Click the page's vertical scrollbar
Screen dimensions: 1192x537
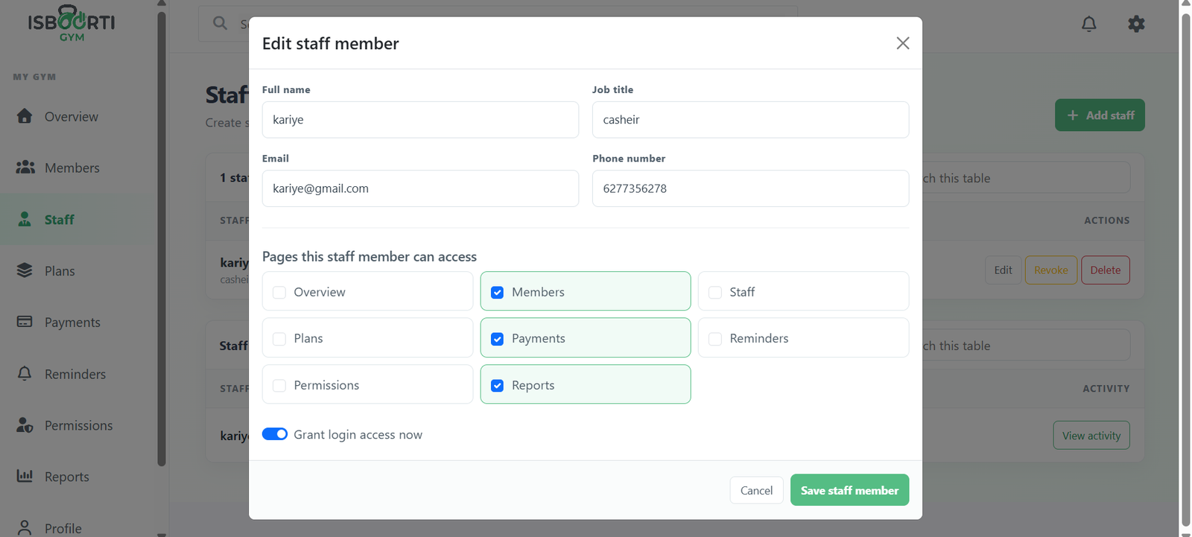click(x=1185, y=268)
